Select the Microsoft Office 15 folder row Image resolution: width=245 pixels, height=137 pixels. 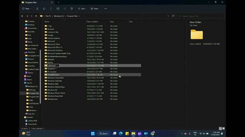point(93,47)
